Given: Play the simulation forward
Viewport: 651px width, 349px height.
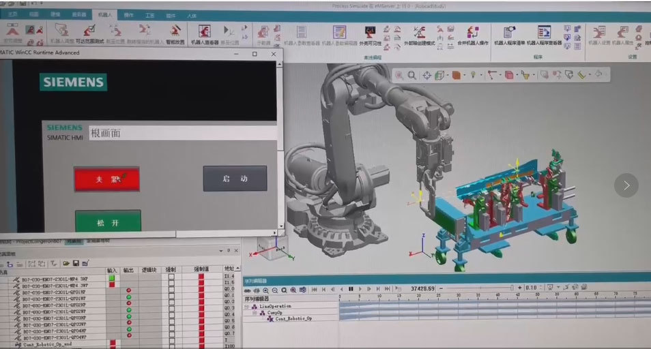Looking at the screenshot, I should [360, 288].
